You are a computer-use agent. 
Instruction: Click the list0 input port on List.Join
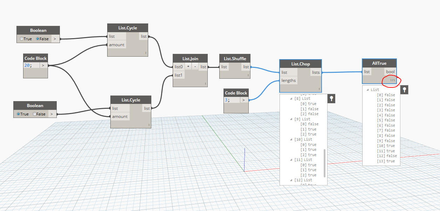179,66
